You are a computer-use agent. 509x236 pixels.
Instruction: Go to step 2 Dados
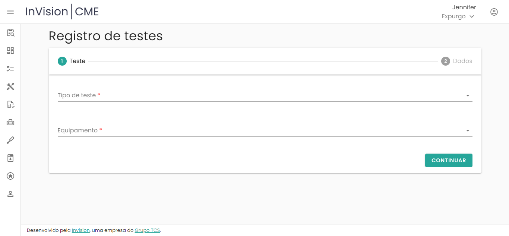pyautogui.click(x=457, y=61)
